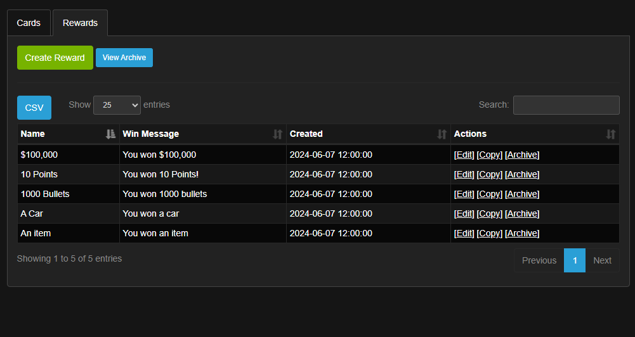Export the table with CSV button
This screenshot has width=635, height=337.
coord(34,108)
